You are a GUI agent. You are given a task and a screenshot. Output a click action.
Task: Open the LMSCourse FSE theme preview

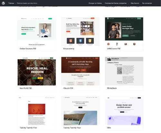pos(124,32)
